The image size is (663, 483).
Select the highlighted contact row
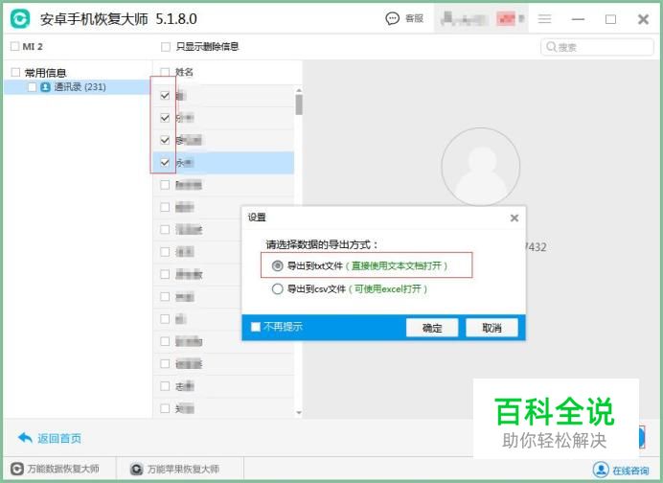coord(223,162)
